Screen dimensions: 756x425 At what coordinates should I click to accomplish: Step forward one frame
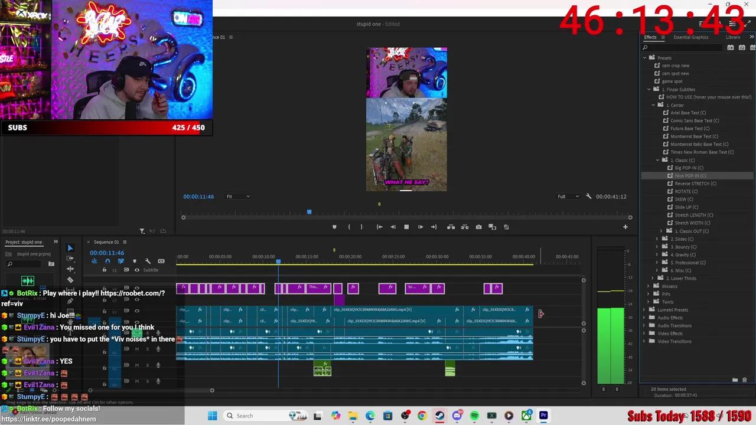421,227
